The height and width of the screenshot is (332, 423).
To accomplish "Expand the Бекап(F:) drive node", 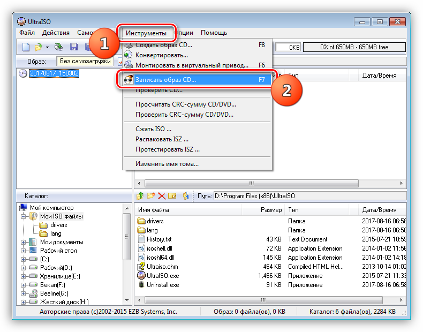I will pyautogui.click(x=24, y=285).
